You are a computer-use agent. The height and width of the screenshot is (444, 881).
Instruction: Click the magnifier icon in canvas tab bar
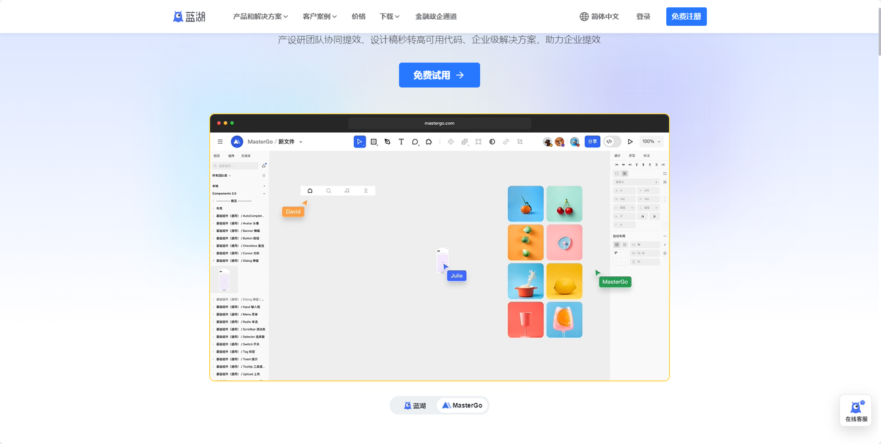pyautogui.click(x=329, y=191)
